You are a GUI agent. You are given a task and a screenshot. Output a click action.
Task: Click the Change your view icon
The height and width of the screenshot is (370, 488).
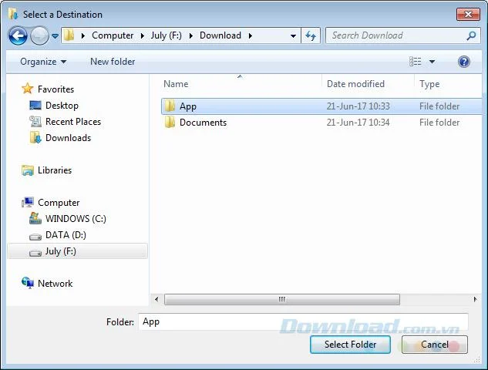pos(416,62)
